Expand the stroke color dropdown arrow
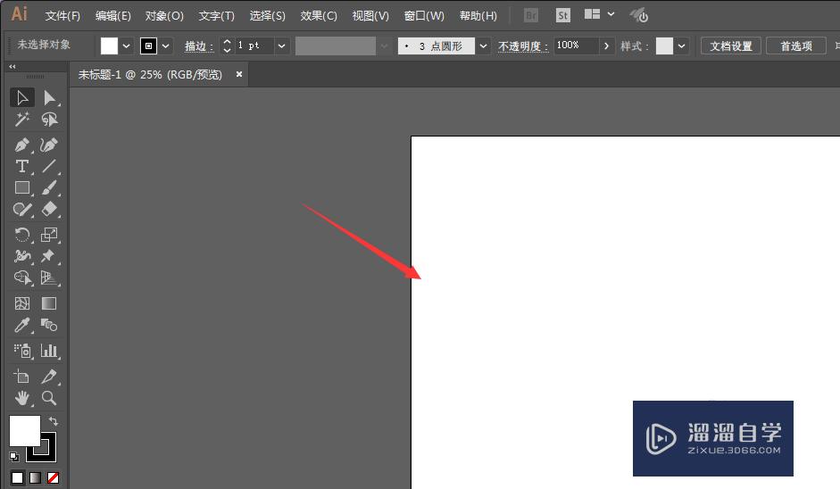The width and height of the screenshot is (840, 489). (165, 46)
